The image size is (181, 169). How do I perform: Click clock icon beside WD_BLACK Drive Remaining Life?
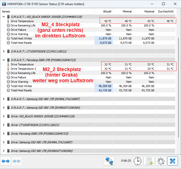pos(8,25)
